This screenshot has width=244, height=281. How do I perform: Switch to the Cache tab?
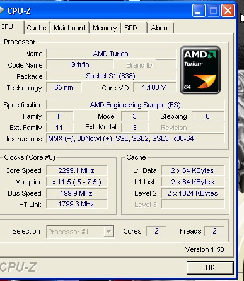point(37,28)
